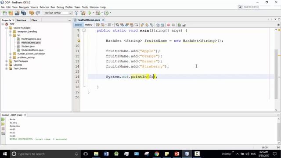
Task: Click the Debug Project toolbar icon
Action: click(x=98, y=13)
